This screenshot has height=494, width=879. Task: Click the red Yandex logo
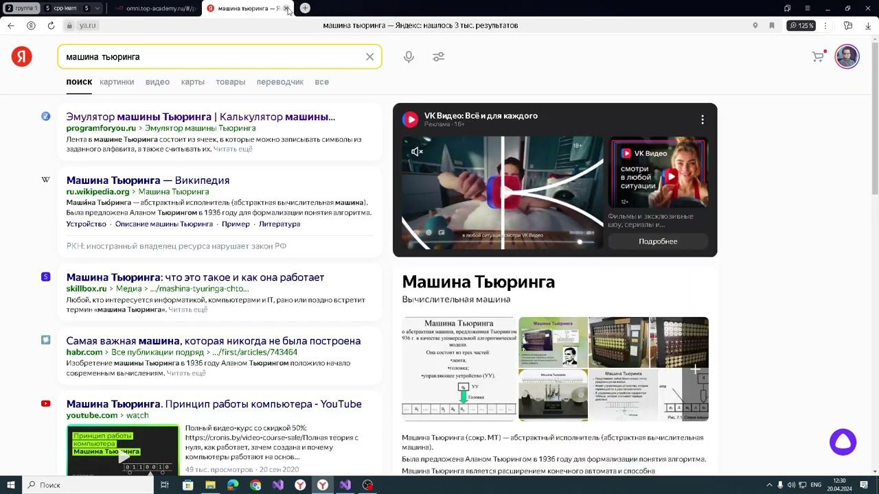pyautogui.click(x=22, y=56)
